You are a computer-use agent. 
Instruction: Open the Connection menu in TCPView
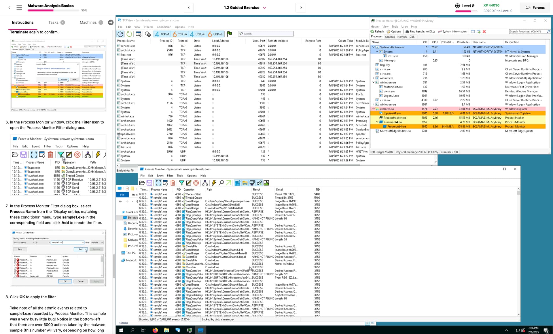tap(164, 27)
